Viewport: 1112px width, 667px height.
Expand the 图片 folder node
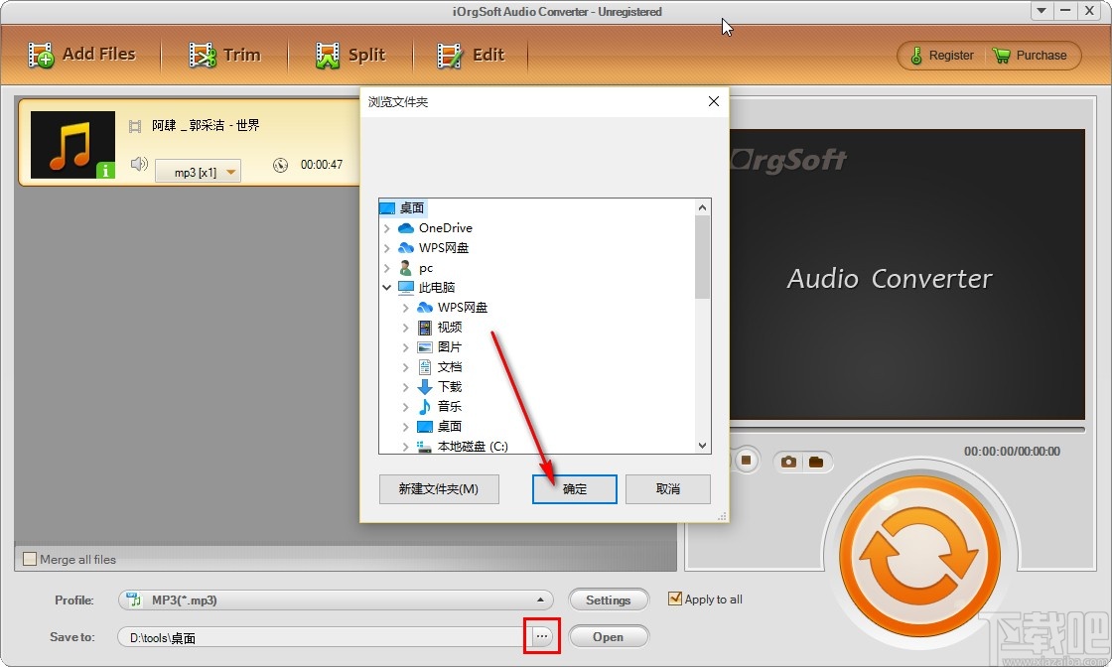pyautogui.click(x=405, y=347)
